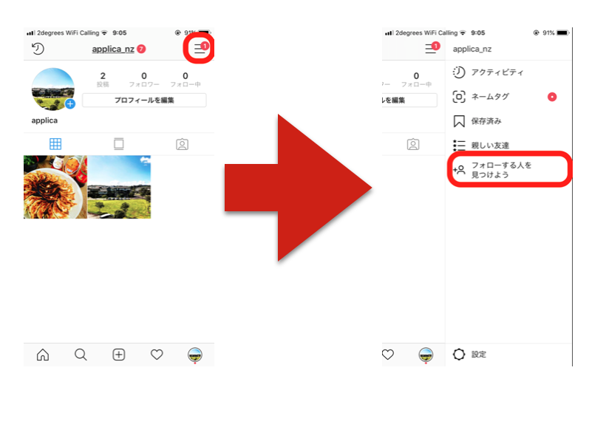Image resolution: width=606 pixels, height=424 pixels.
Task: Open tagged photos tab on left screen
Action: [x=182, y=144]
